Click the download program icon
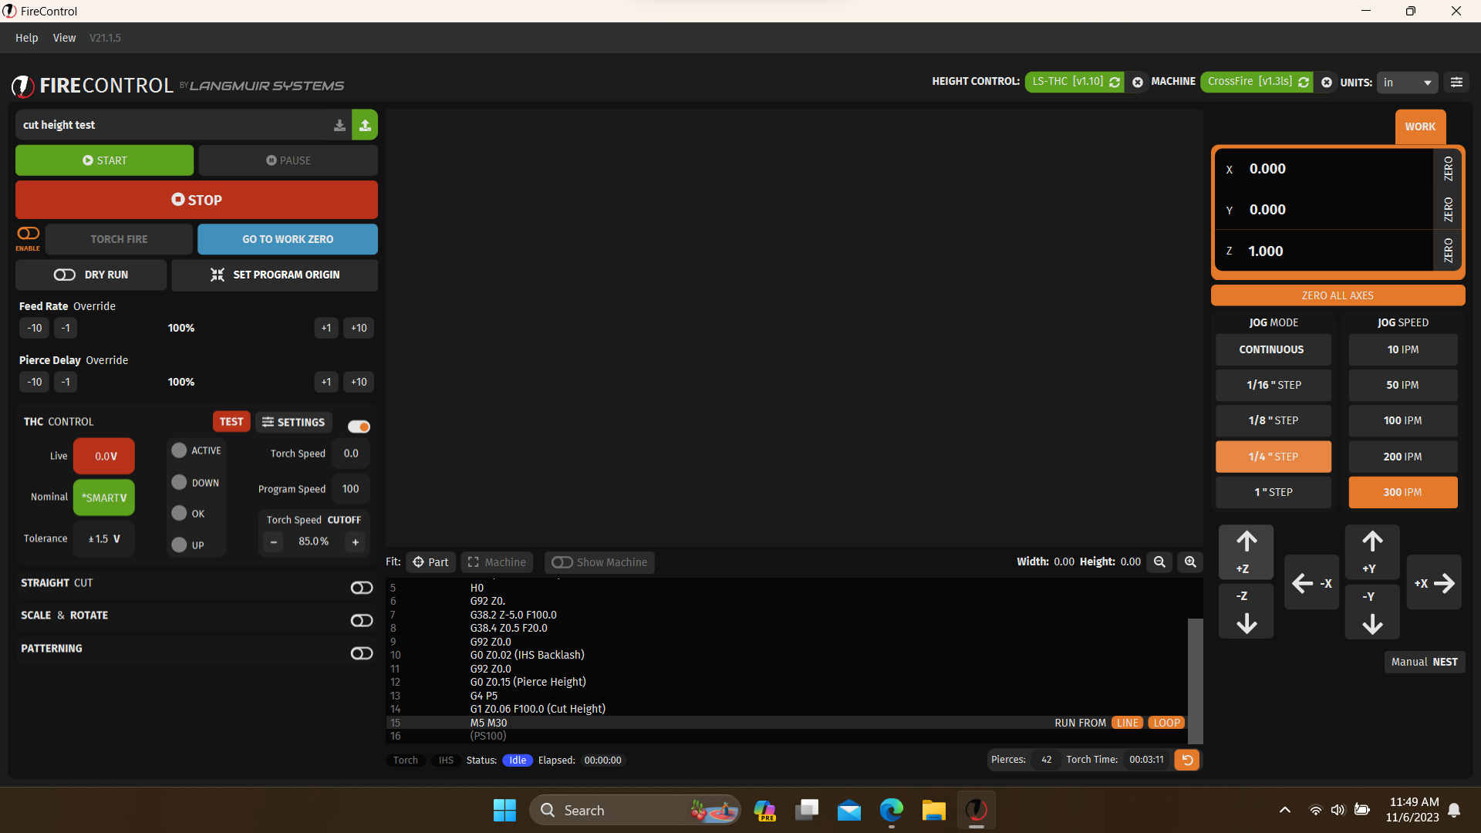This screenshot has height=833, width=1481. tap(339, 125)
